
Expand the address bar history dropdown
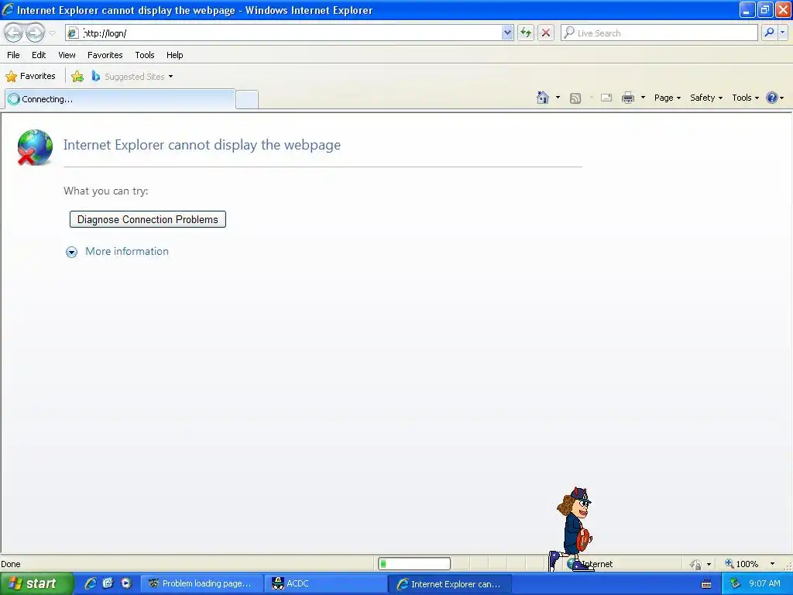point(507,33)
